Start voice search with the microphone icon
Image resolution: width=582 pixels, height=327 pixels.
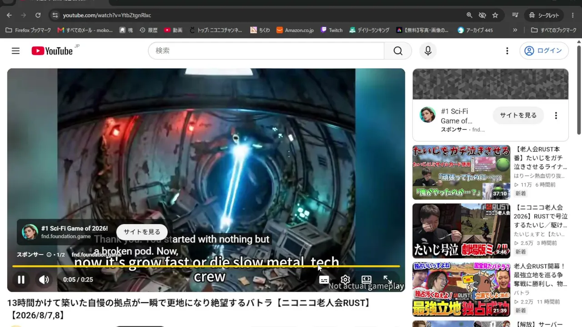(428, 51)
